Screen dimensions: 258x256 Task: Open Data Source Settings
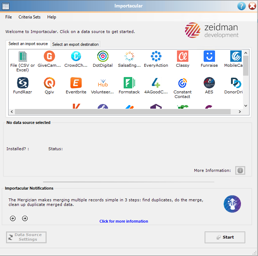coord(26,237)
